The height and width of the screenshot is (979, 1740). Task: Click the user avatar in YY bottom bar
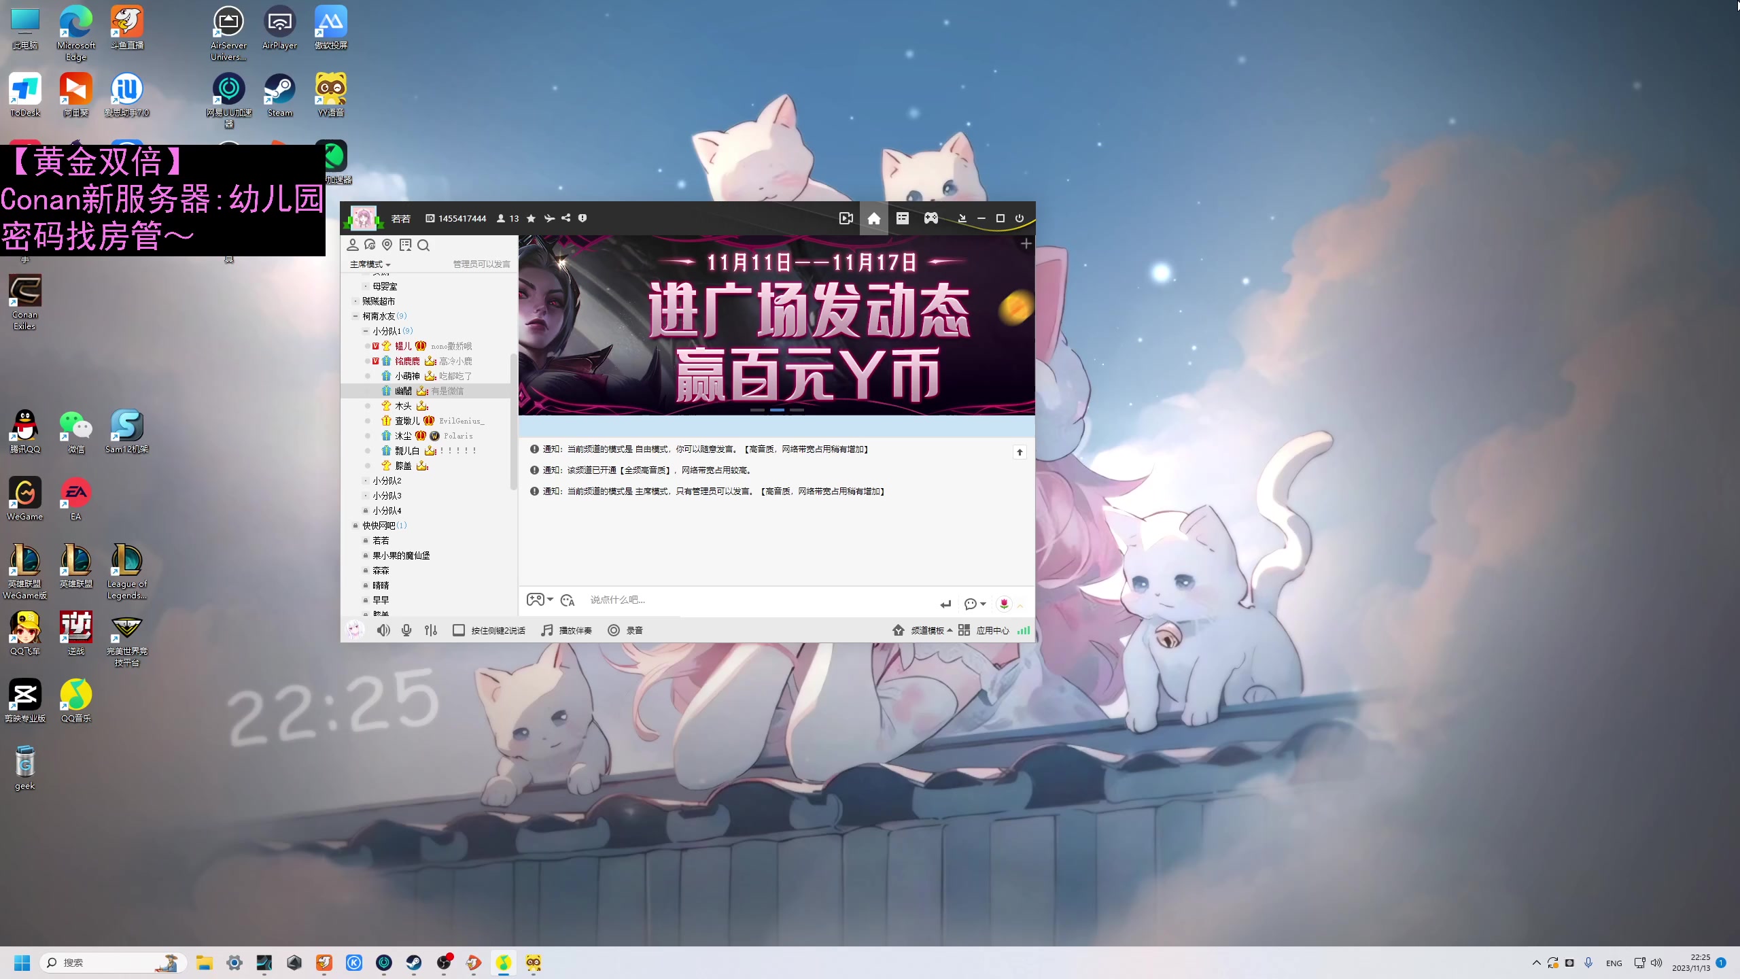tap(355, 630)
